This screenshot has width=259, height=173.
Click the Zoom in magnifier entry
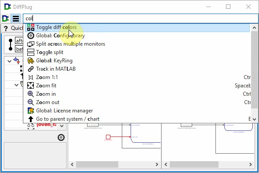(x=137, y=94)
